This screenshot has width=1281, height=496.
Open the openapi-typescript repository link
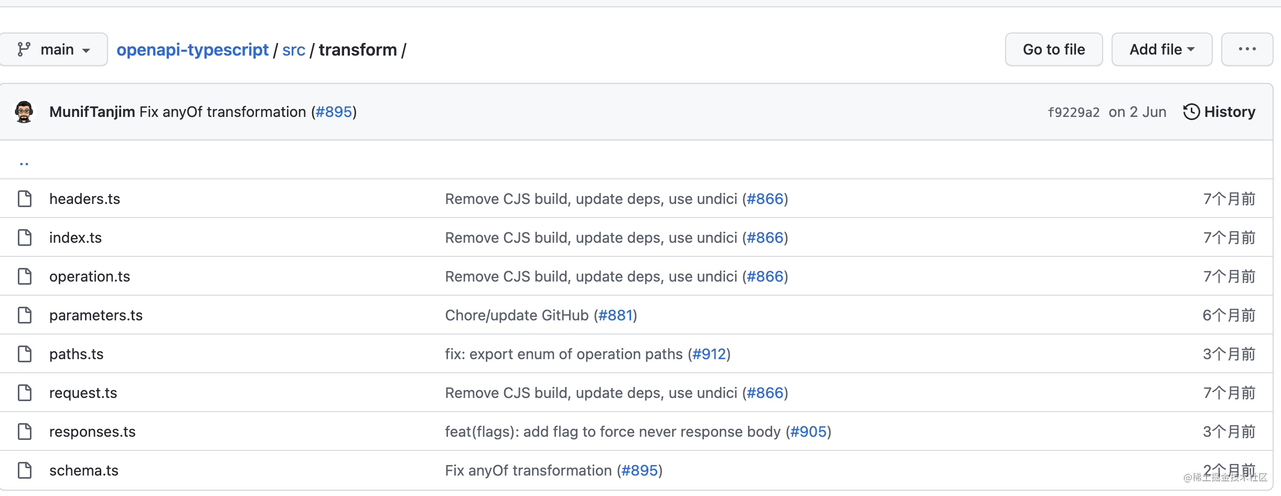pyautogui.click(x=193, y=49)
